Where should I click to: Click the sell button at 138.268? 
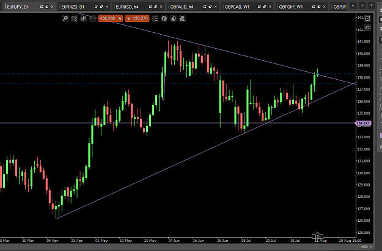[x=111, y=18]
